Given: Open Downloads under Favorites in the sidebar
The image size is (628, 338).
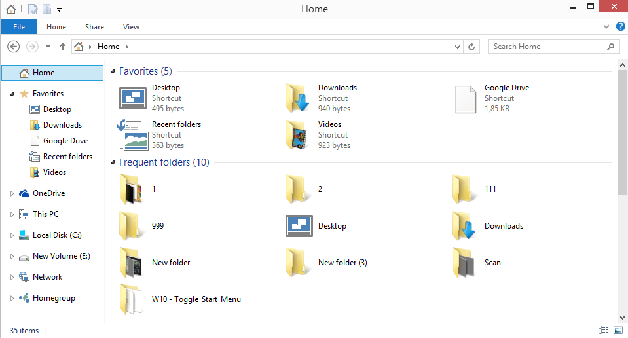Looking at the screenshot, I should pos(62,125).
